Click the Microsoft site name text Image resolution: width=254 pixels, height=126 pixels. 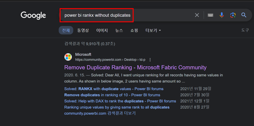tap(83, 55)
